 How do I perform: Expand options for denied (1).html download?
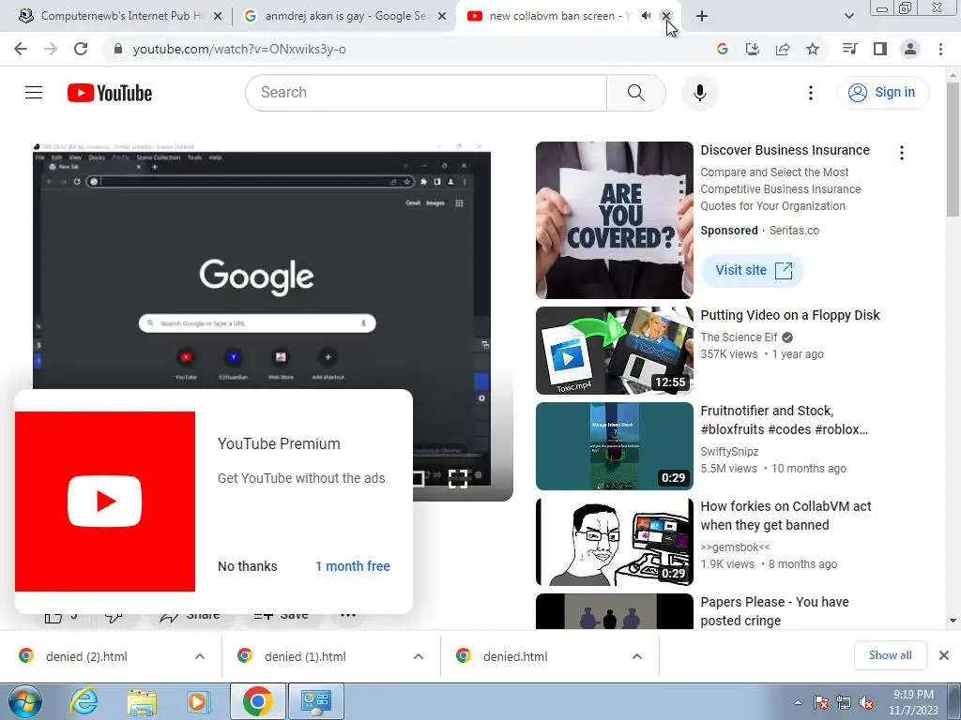click(419, 656)
